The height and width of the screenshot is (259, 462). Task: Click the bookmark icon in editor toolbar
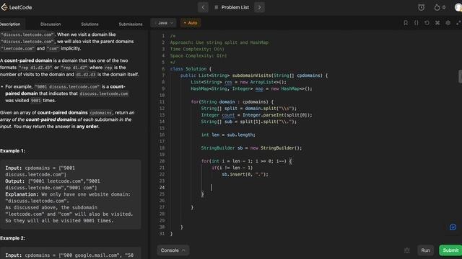pyautogui.click(x=406, y=22)
